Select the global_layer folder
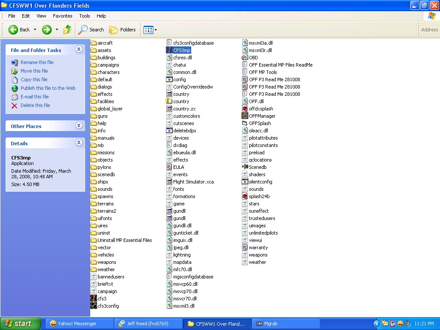Viewport: 440px width, 330px height. click(x=107, y=109)
